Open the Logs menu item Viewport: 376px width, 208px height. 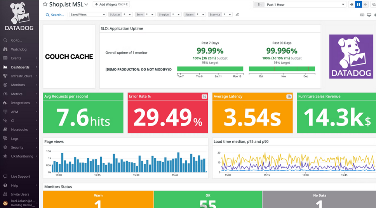15,138
